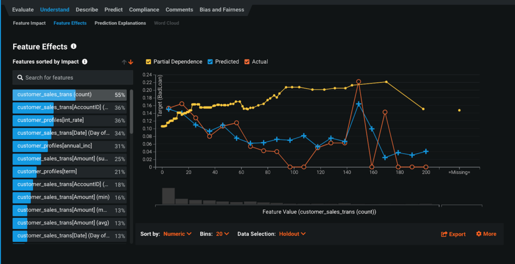Switch to the Evaluate tab
The height and width of the screenshot is (264, 515).
[x=23, y=10]
